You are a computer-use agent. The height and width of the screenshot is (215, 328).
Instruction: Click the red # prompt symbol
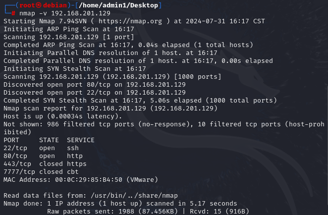(x=13, y=12)
